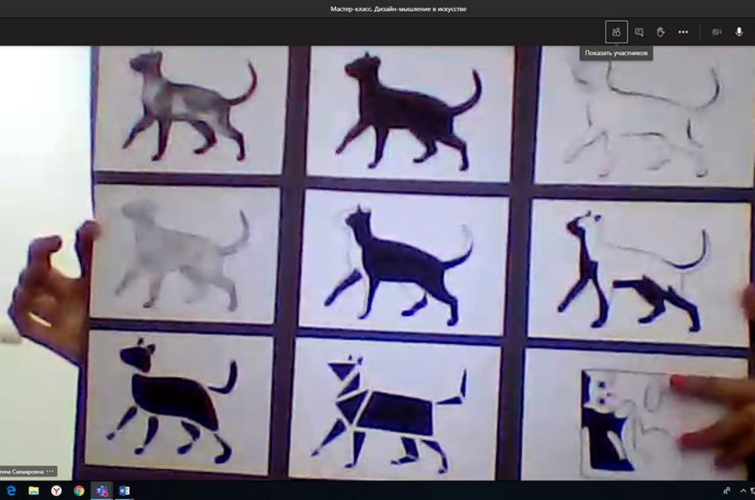The width and height of the screenshot is (755, 500).
Task: Launch Microsoft Edge from taskbar
Action: (x=11, y=491)
